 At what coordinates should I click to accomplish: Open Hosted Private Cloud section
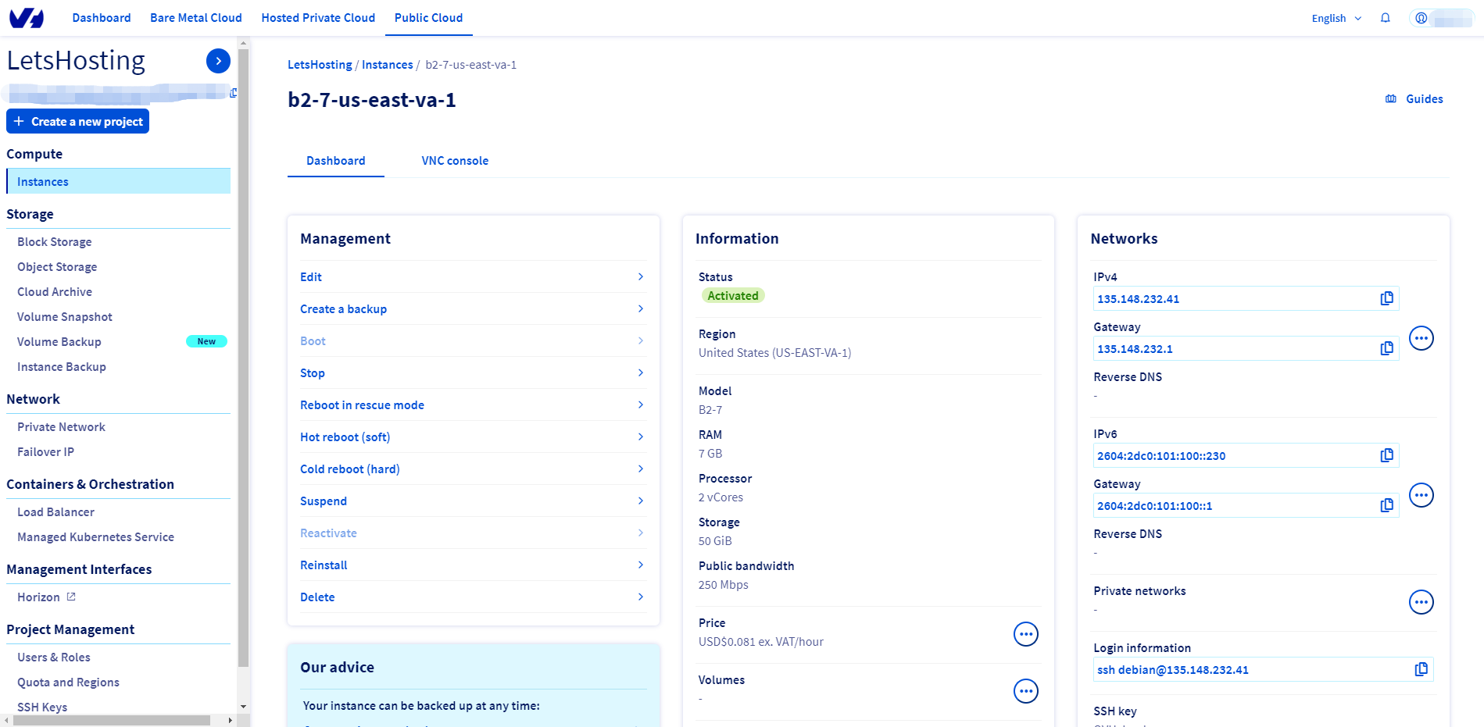click(318, 18)
